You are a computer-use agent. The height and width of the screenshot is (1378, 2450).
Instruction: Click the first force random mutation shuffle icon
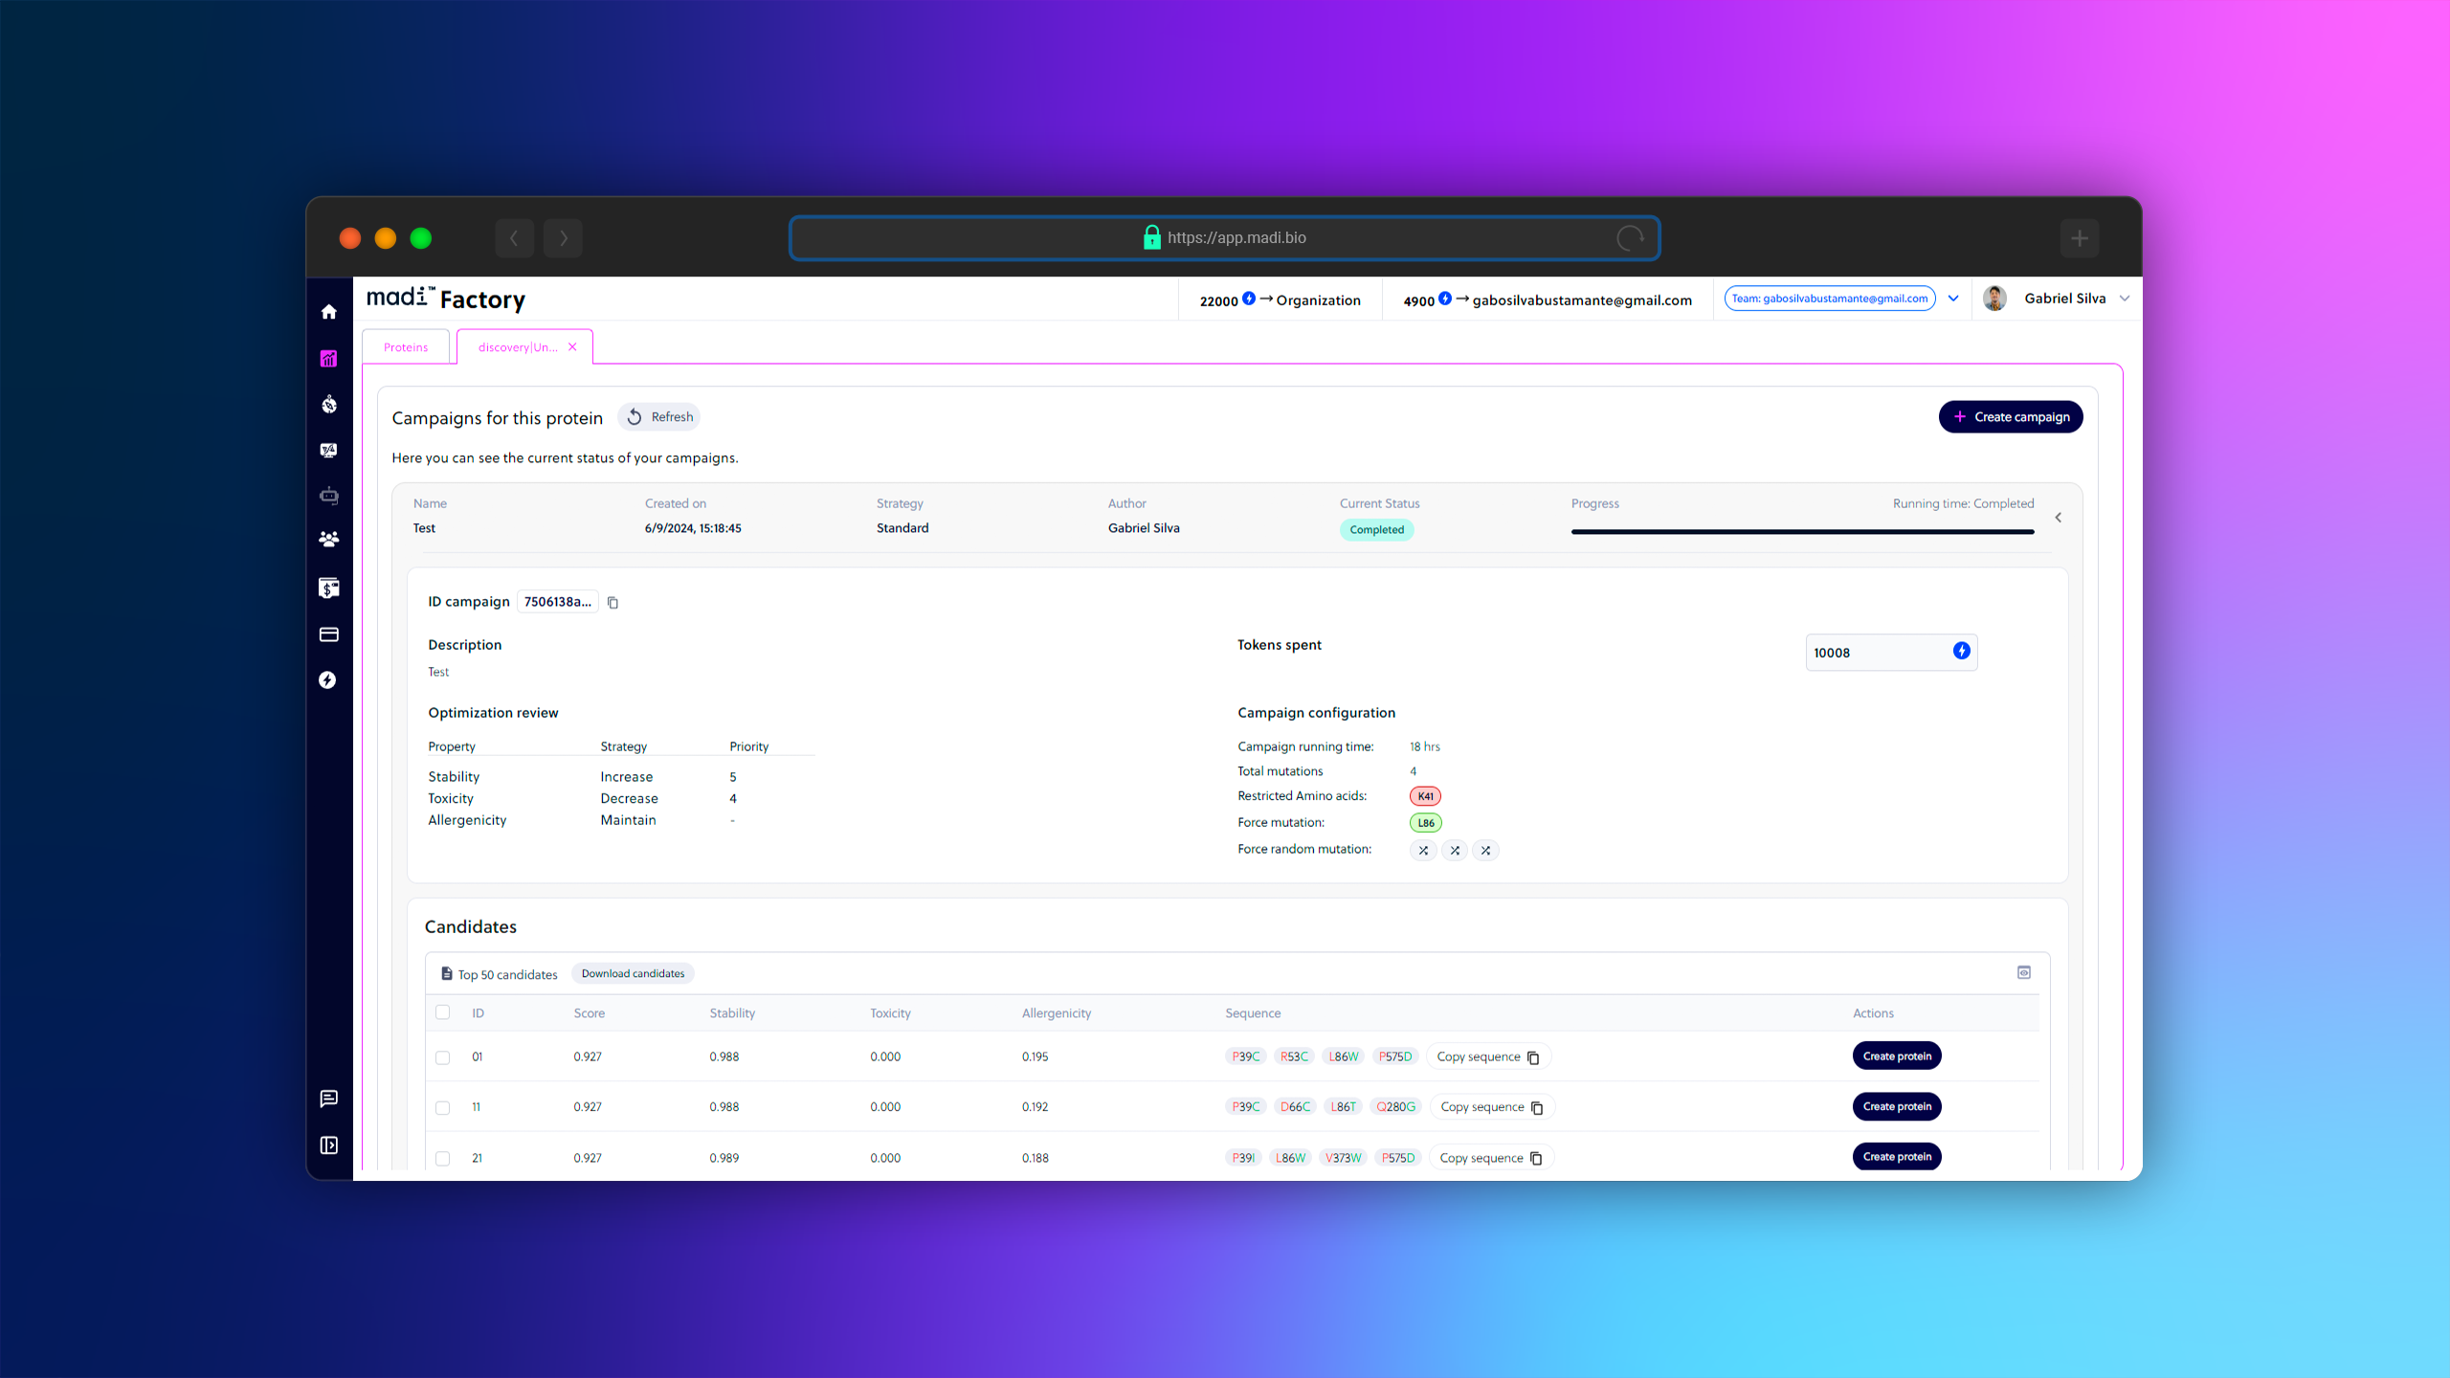coord(1423,850)
